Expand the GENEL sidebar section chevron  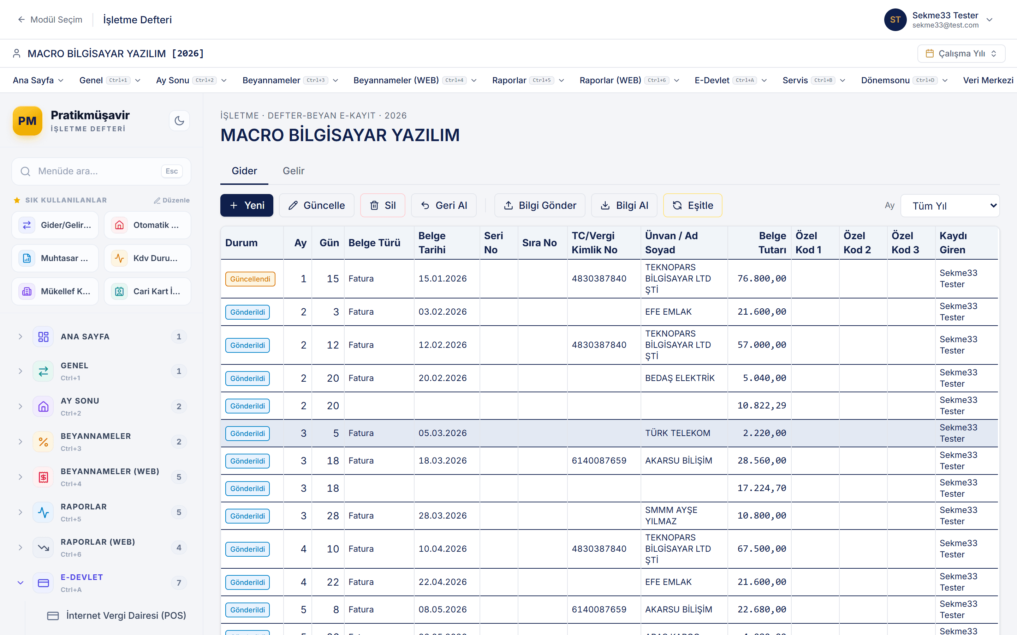click(x=20, y=371)
